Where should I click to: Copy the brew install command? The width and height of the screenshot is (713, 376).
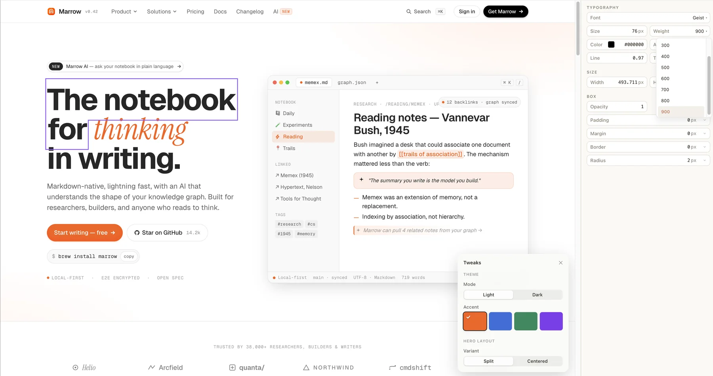point(129,256)
